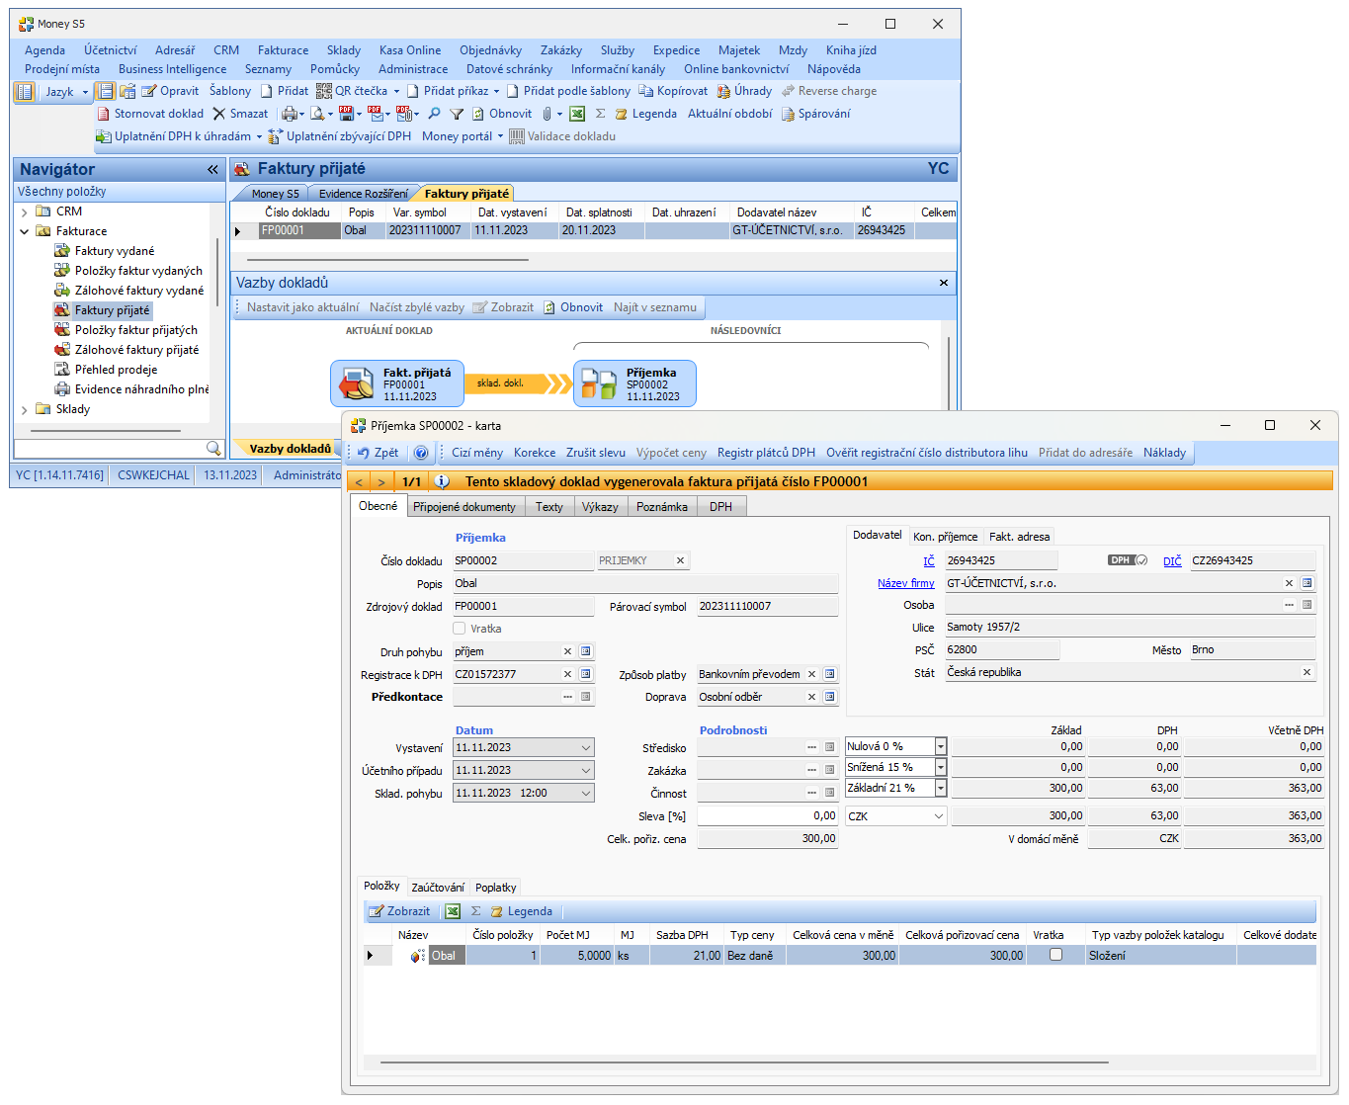Open the Sklady menu in menu bar
Image resolution: width=1349 pixels, height=1105 pixels.
[344, 50]
